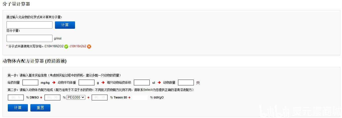This screenshot has height=118, width=342.
Task: Click the red plus sign after PEG300 dropdown
Action: click(x=88, y=97)
